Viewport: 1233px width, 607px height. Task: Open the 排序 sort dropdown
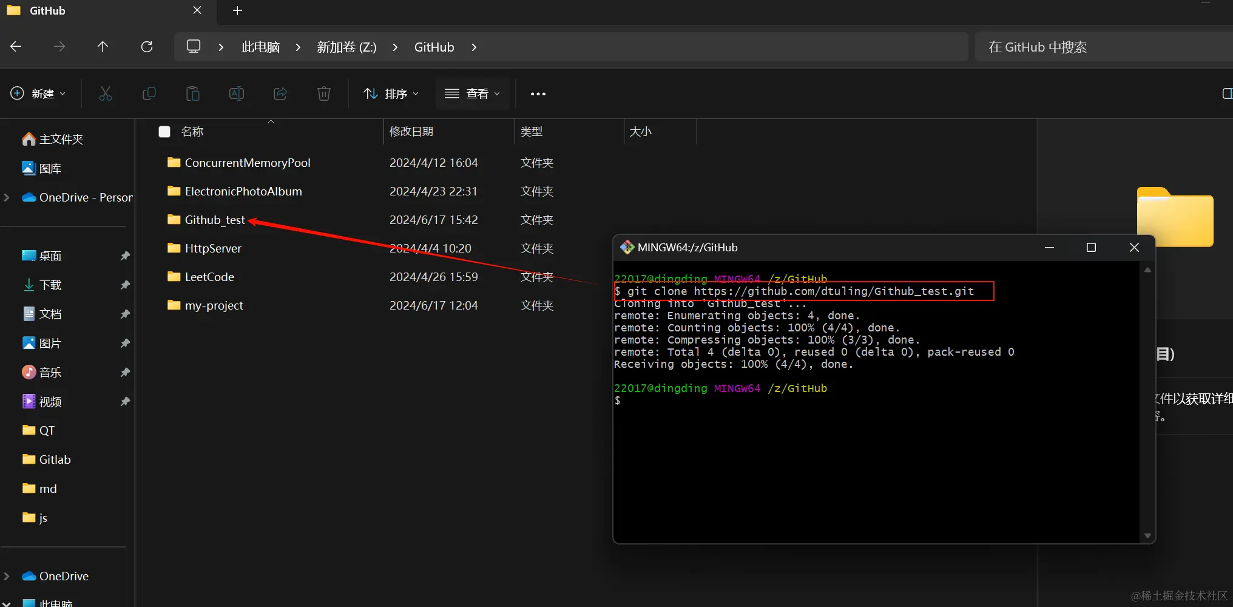click(x=391, y=93)
